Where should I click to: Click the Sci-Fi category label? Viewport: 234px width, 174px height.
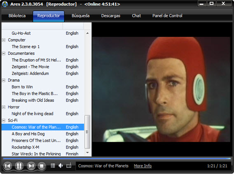[x=13, y=121]
